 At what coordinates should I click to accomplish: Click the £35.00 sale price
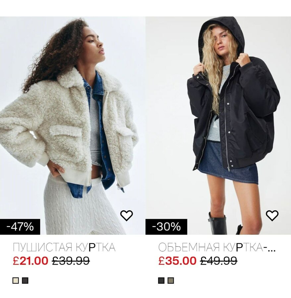[x=177, y=261]
